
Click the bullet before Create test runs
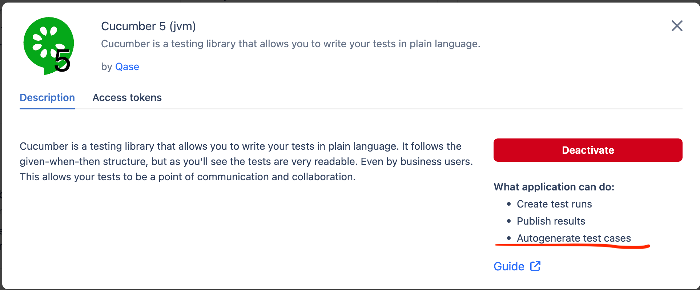[509, 204]
